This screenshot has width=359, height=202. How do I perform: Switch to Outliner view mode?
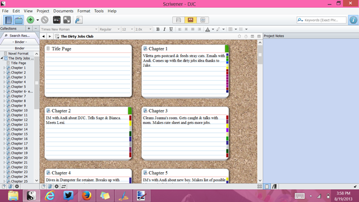click(x=202, y=20)
